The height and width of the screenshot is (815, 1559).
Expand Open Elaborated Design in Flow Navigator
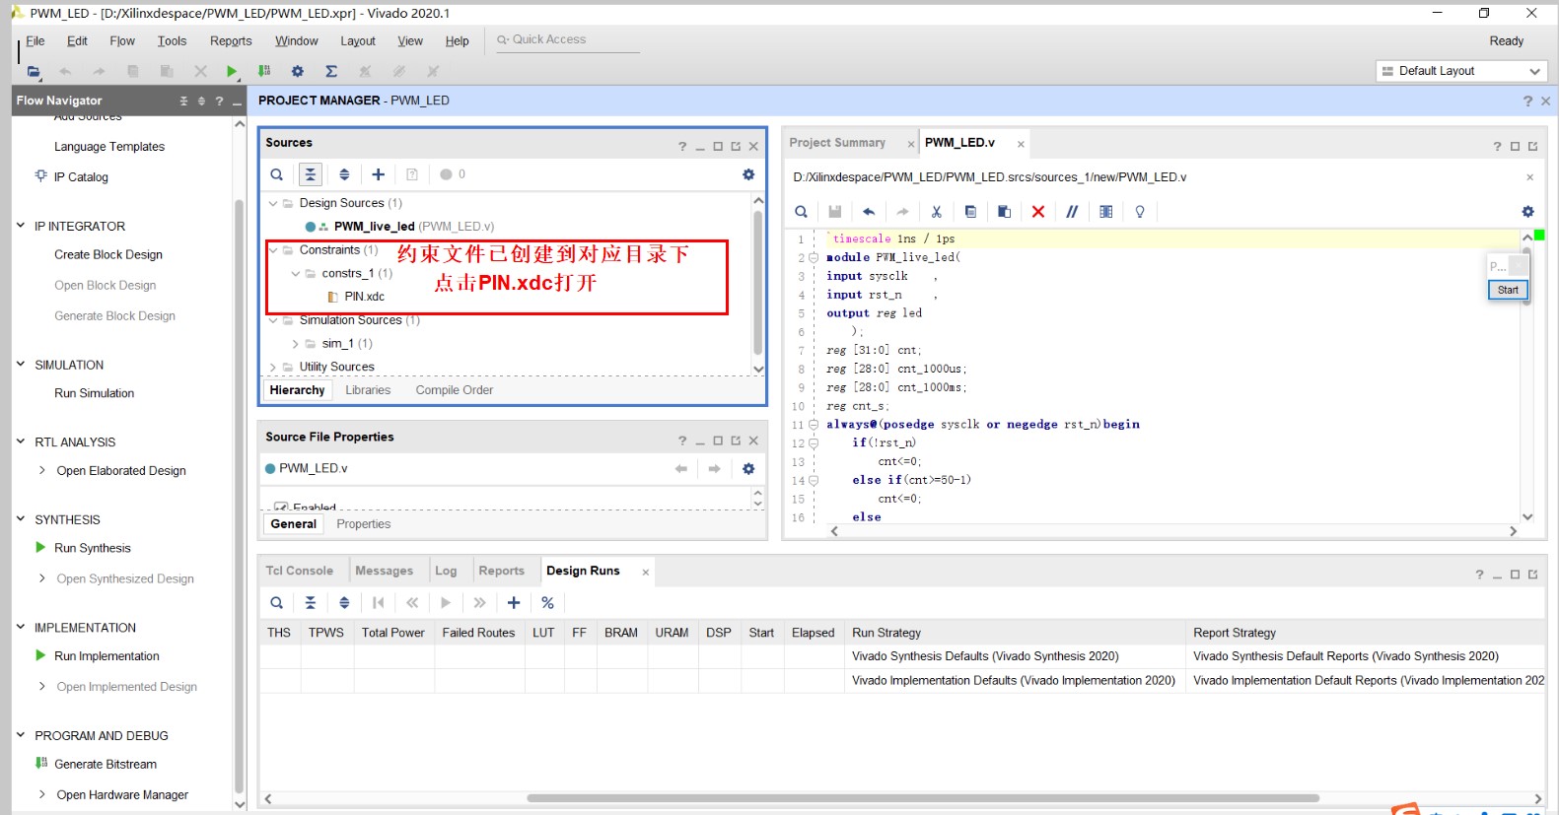pos(41,471)
